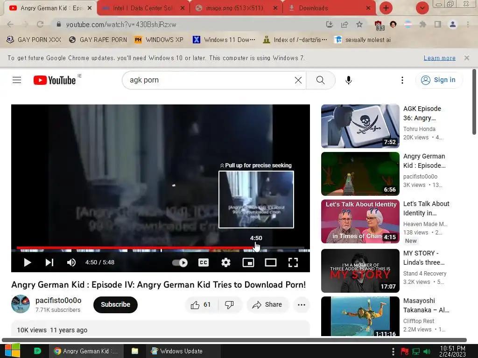The height and width of the screenshot is (358, 478).
Task: Bookmark this page with the star
Action: pos(359,24)
